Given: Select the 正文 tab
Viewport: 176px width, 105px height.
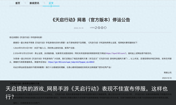Looking at the screenshot, I should 51,3.
